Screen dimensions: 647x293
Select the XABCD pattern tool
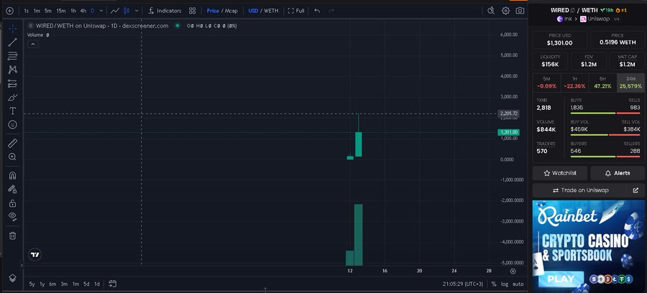tap(13, 70)
